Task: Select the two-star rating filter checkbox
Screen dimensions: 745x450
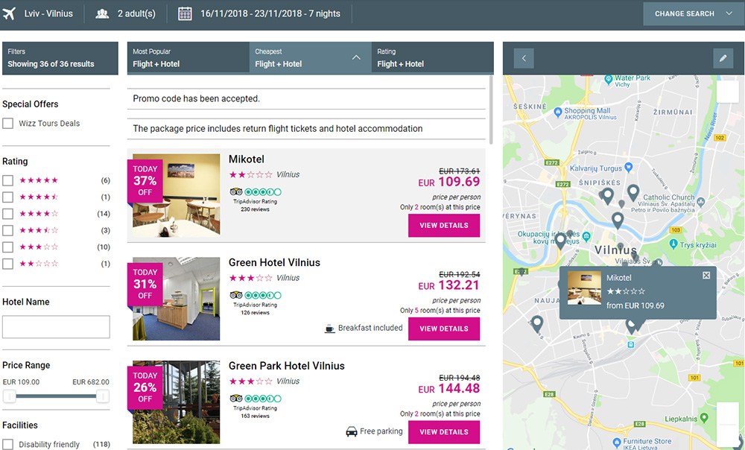Action: 7,264
